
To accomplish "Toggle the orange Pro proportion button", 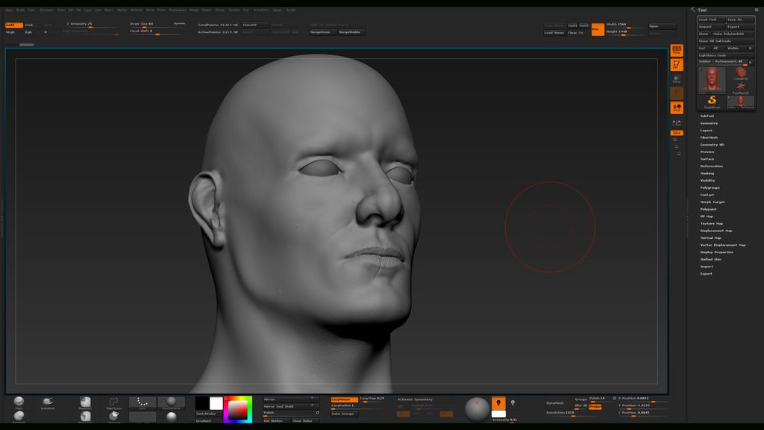I will pos(598,30).
